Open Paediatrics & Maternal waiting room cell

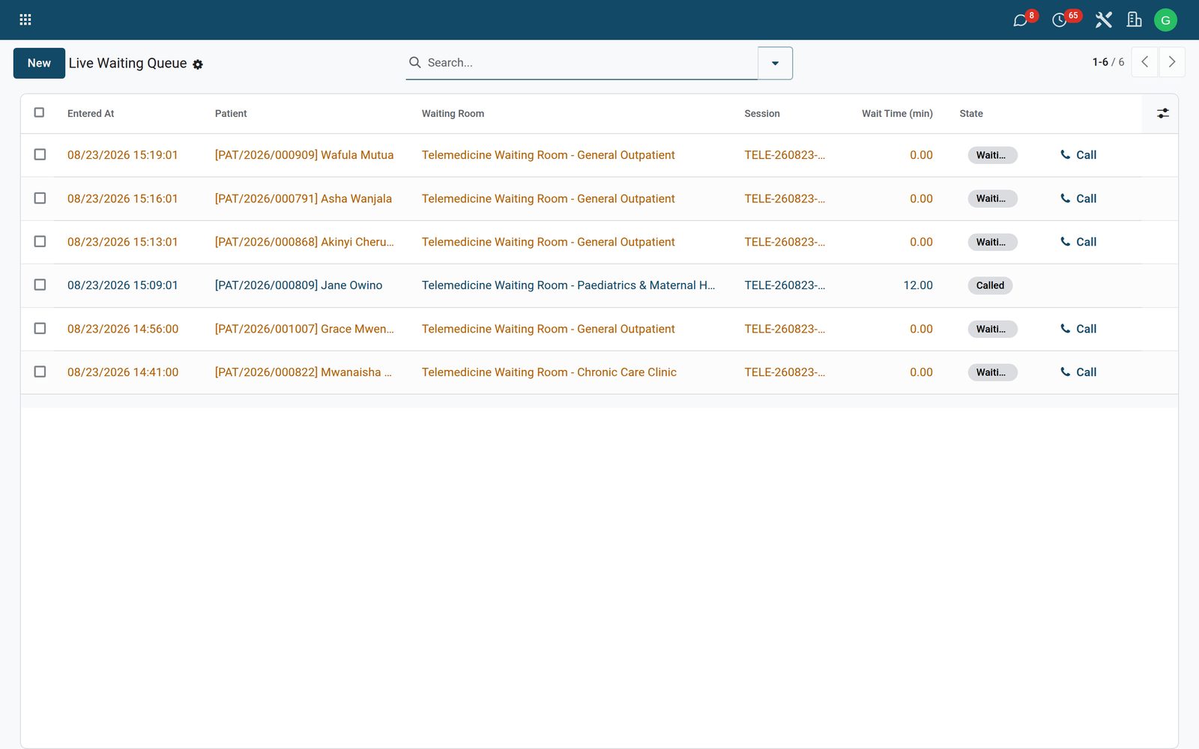[x=568, y=285]
